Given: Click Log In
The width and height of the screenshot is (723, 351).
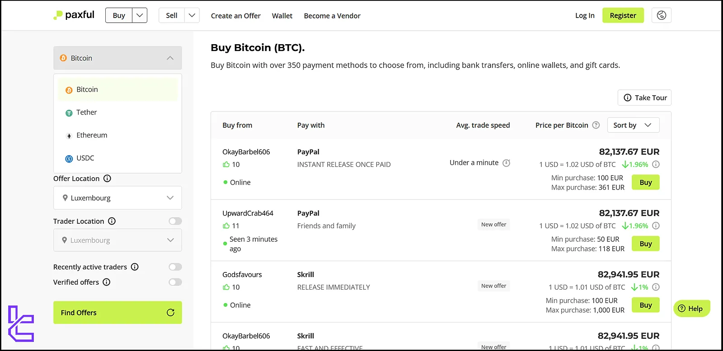Looking at the screenshot, I should click(x=585, y=15).
